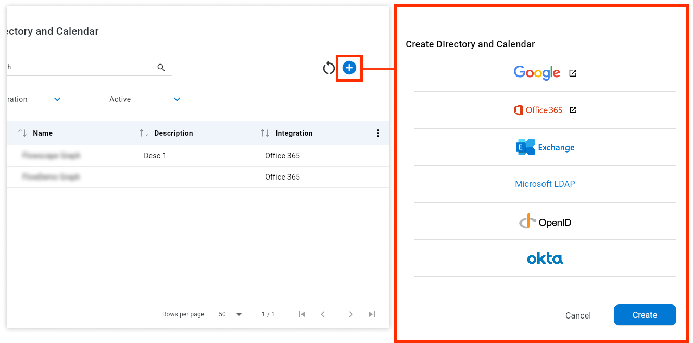
Task: Click the refresh circular arrow icon
Action: (x=329, y=68)
